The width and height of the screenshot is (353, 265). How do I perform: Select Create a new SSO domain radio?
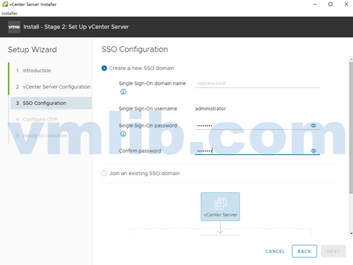tap(104, 68)
